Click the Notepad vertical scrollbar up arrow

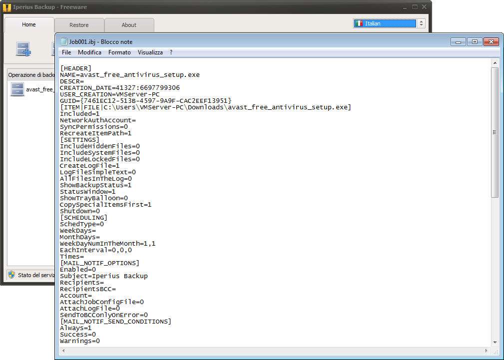495,63
